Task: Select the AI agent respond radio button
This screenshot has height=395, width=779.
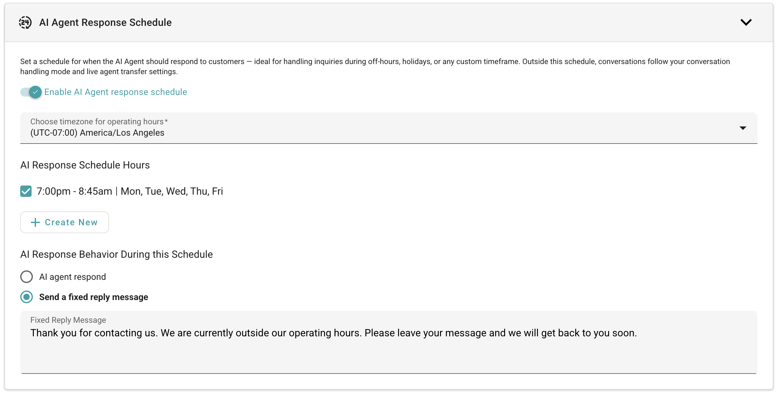Action: (x=27, y=277)
